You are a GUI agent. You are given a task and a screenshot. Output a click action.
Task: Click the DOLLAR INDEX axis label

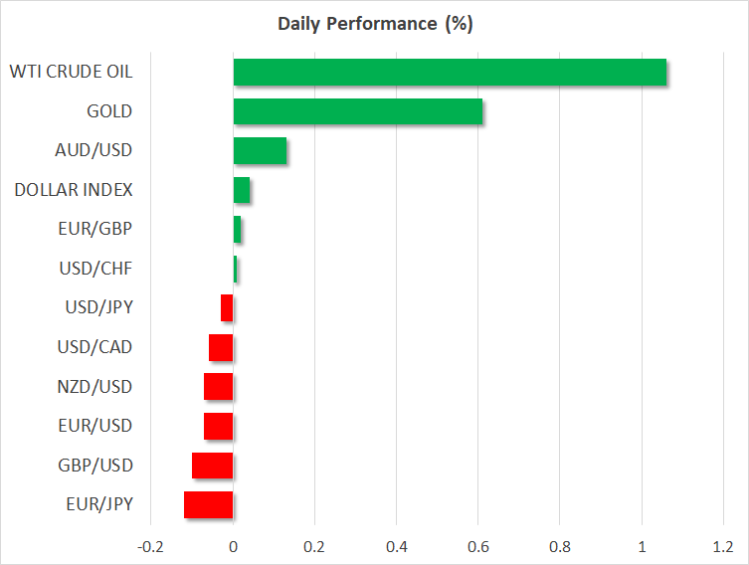tap(74, 190)
